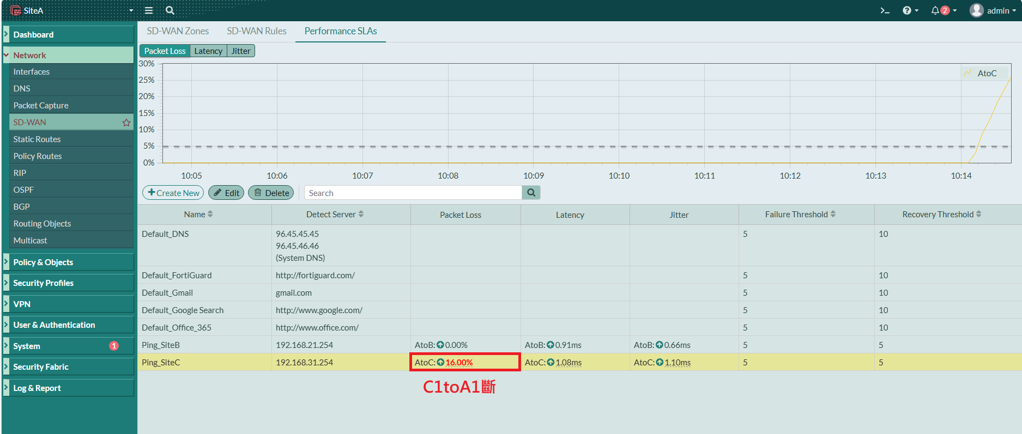Collapse the Network menu section
The height and width of the screenshot is (434, 1022).
pos(68,55)
